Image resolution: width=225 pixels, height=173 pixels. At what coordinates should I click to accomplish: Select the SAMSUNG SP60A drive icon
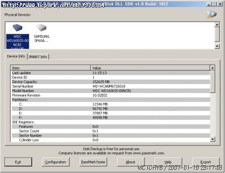click(41, 28)
